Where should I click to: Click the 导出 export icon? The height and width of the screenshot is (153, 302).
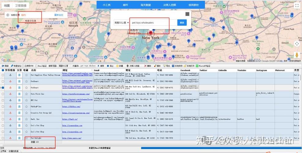[x=164, y=66]
